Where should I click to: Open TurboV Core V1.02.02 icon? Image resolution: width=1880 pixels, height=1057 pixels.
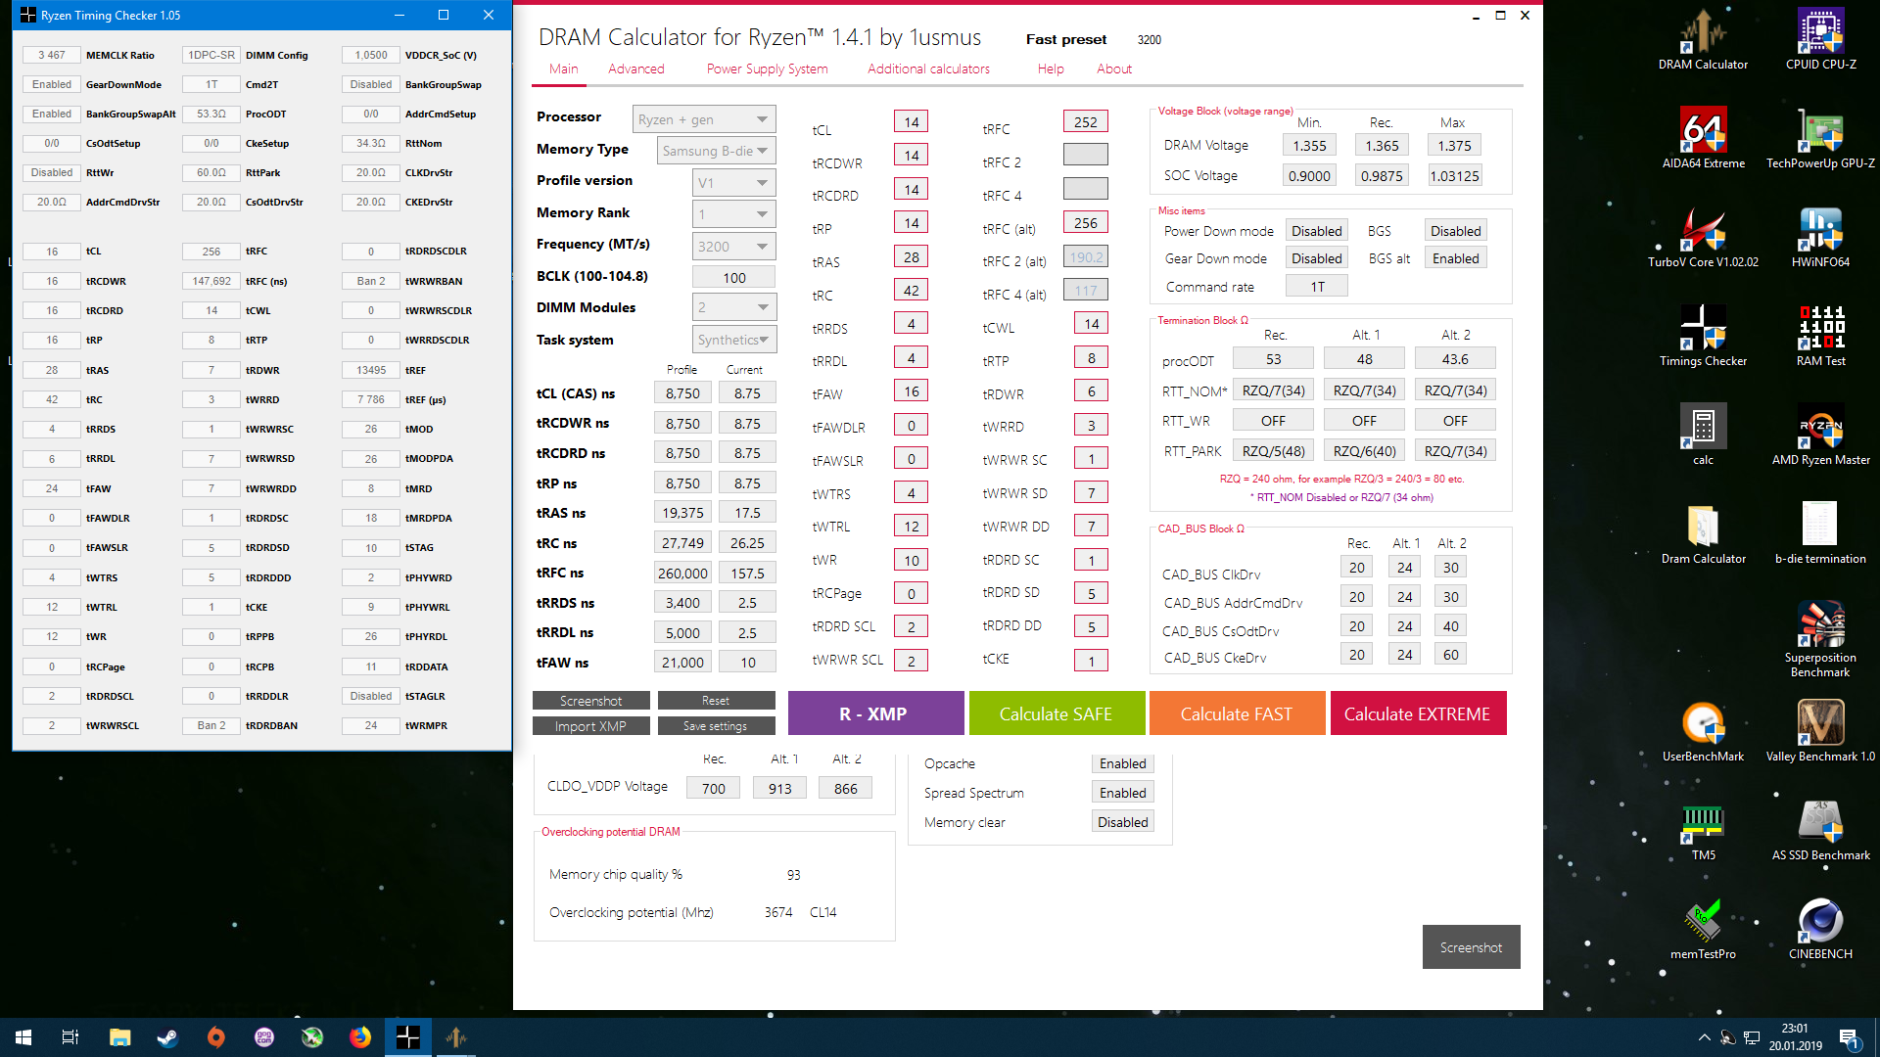click(1703, 237)
